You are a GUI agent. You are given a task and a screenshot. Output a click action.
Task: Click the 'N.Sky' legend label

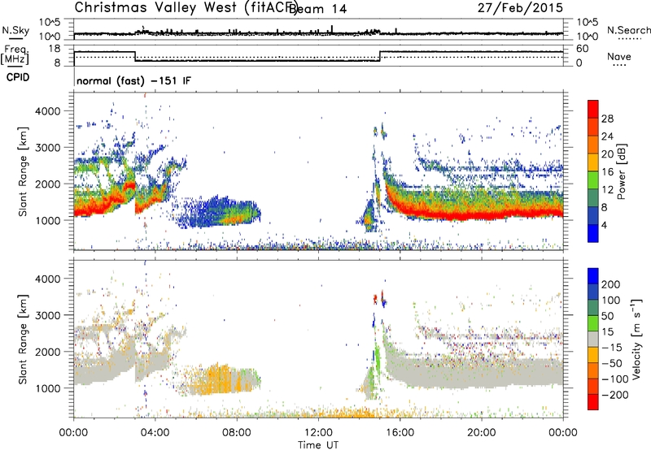[15, 30]
